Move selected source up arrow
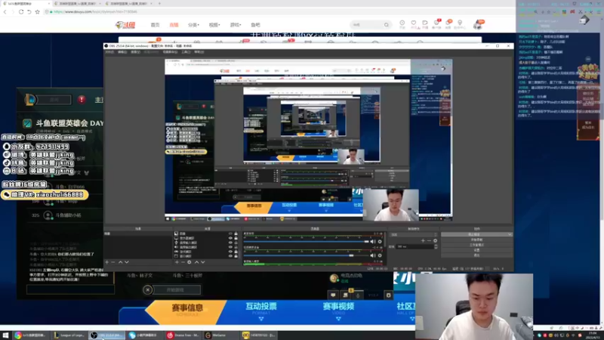This screenshot has height=340, width=604. [196, 262]
